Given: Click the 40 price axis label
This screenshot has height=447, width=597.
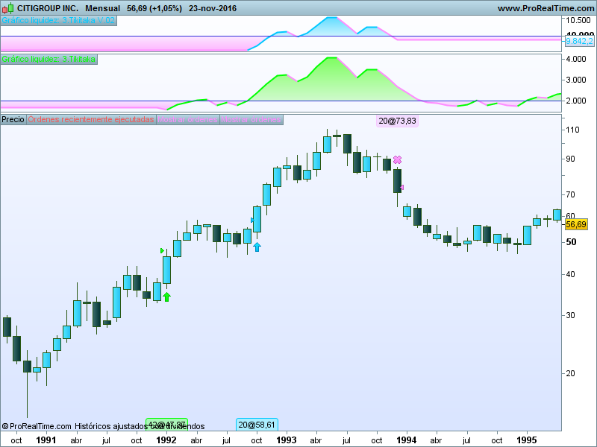Looking at the screenshot, I should tap(570, 274).
